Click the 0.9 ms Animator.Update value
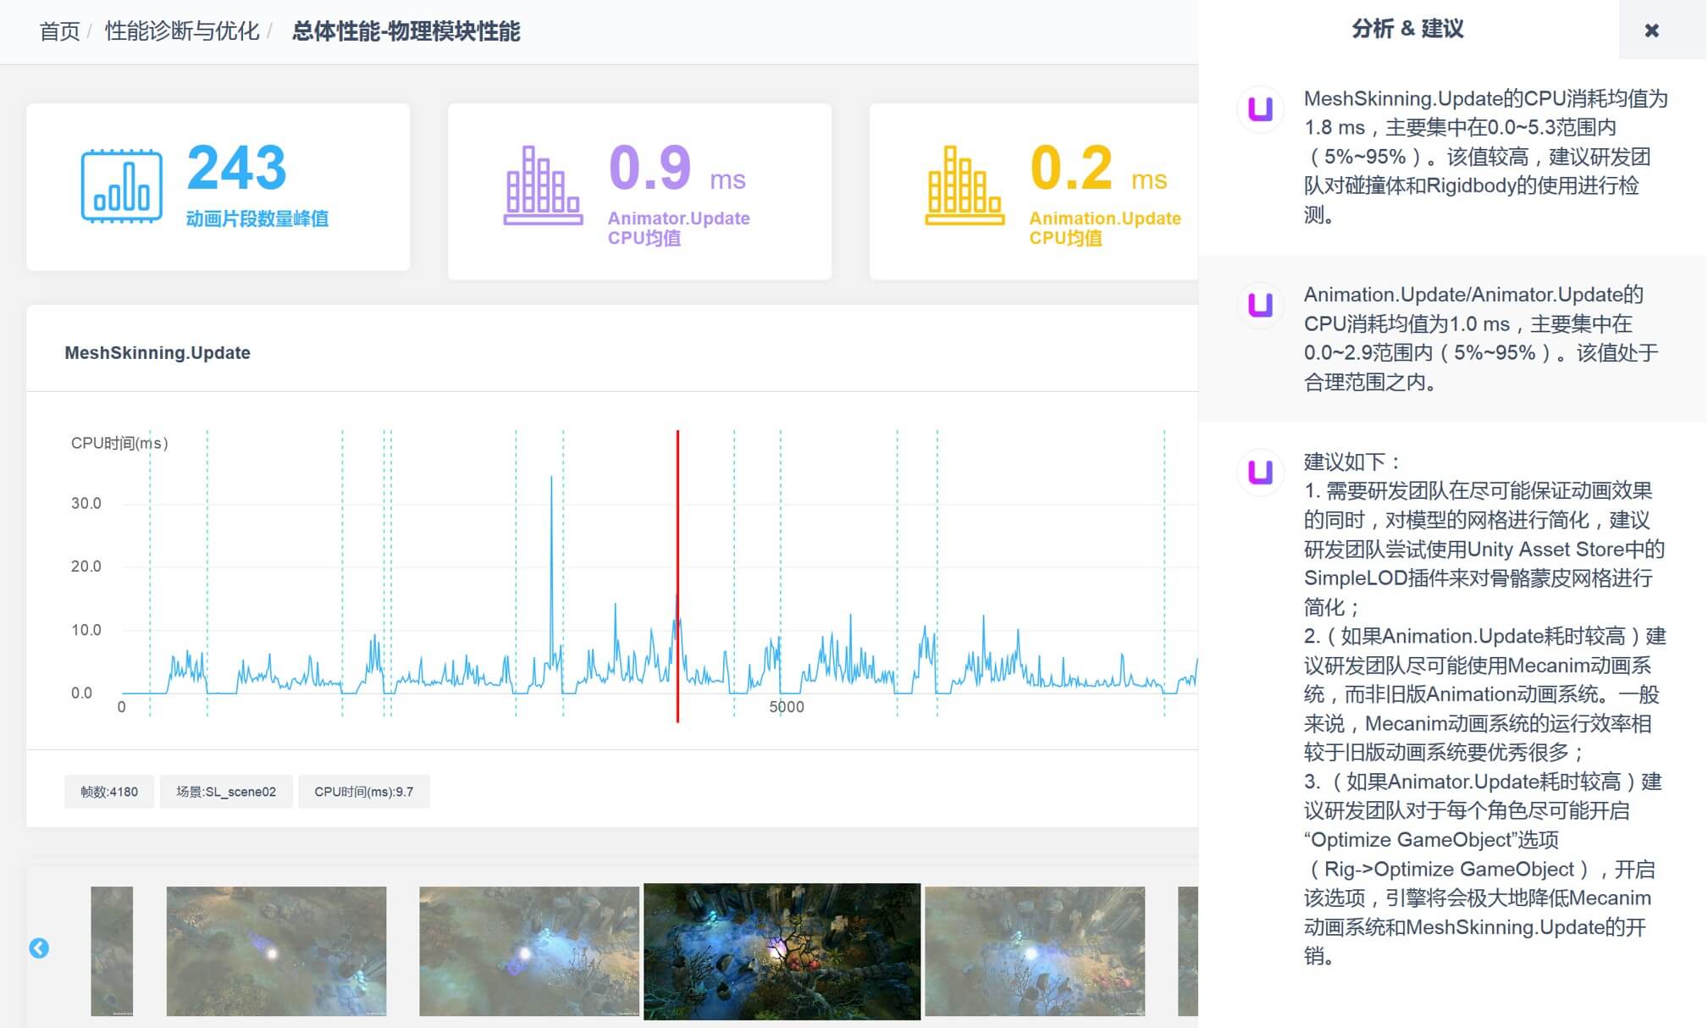Viewport: 1708px width, 1028px height. [x=677, y=168]
